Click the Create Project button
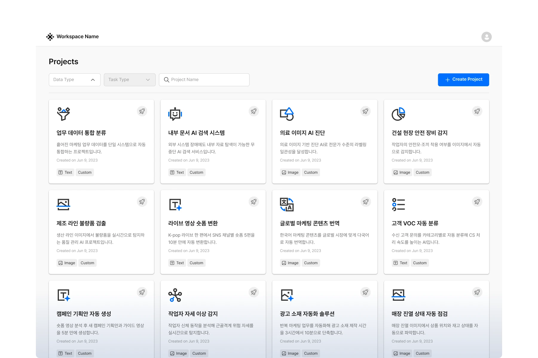Screen dimensions: 538x358 click(x=463, y=80)
